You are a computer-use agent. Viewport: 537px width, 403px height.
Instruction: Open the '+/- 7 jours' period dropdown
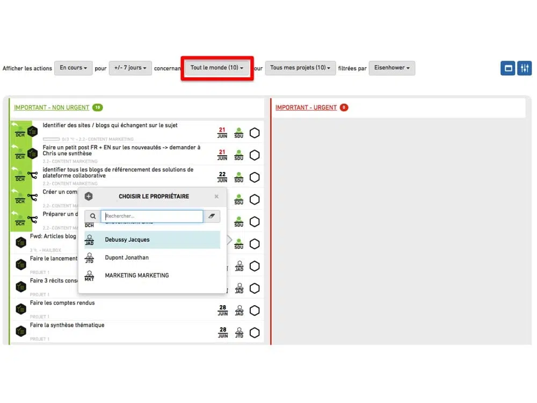[130, 68]
